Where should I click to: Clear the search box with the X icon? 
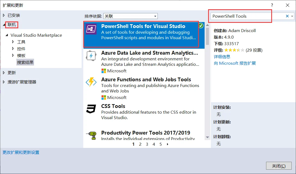(x=287, y=16)
